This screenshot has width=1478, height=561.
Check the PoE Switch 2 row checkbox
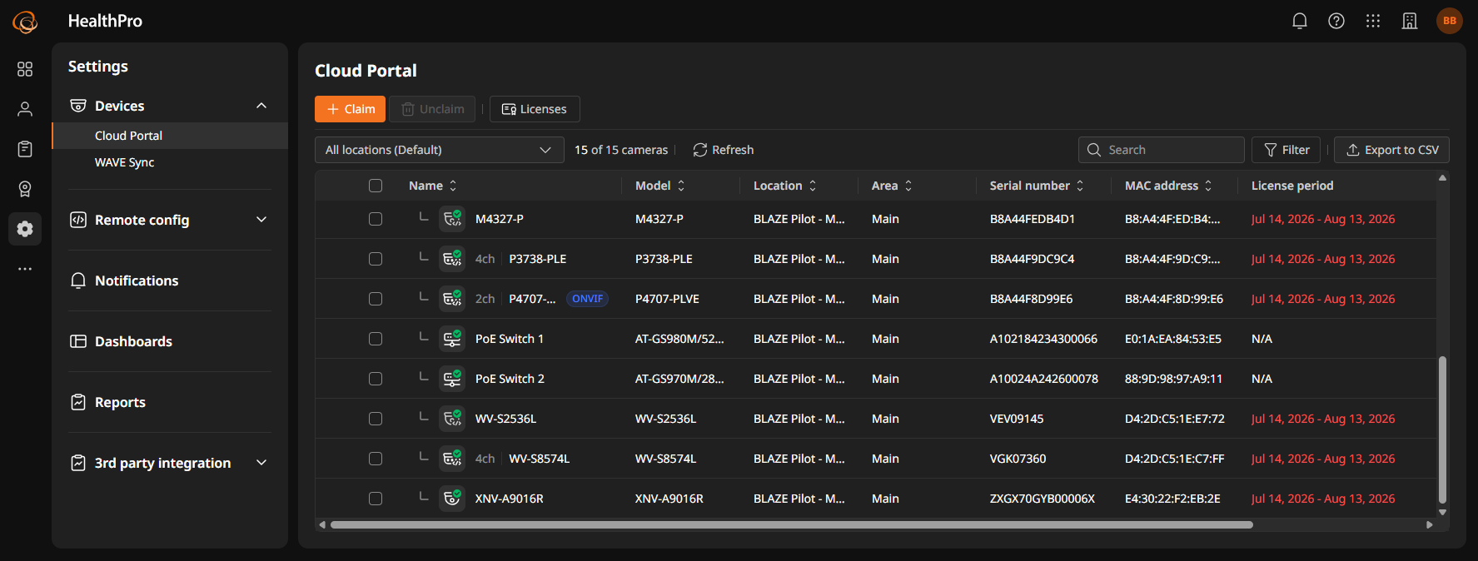tap(376, 379)
